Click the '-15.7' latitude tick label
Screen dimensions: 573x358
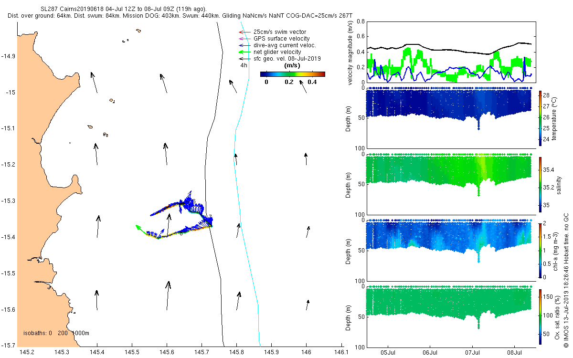pos(8,345)
